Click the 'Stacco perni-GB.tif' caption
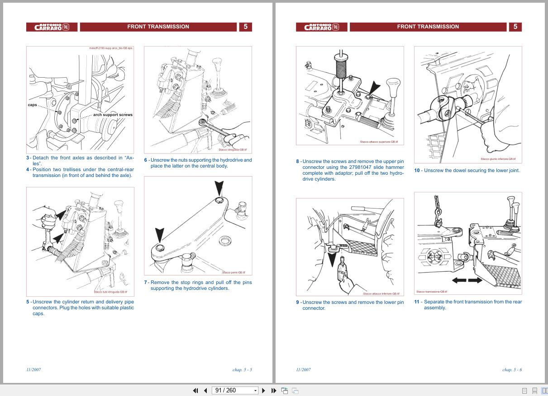 click(x=233, y=272)
